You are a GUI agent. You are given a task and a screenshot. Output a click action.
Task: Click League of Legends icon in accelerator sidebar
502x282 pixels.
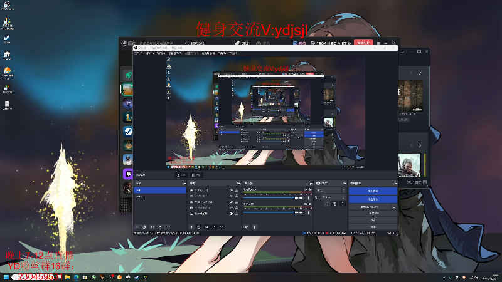pos(128,117)
